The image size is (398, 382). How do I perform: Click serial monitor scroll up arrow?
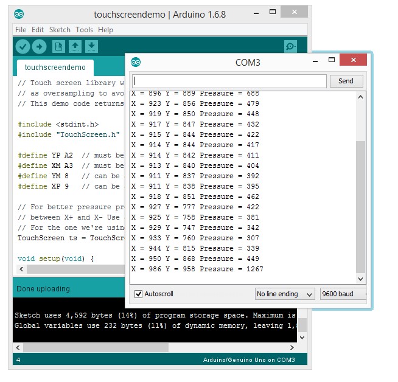tap(360, 97)
